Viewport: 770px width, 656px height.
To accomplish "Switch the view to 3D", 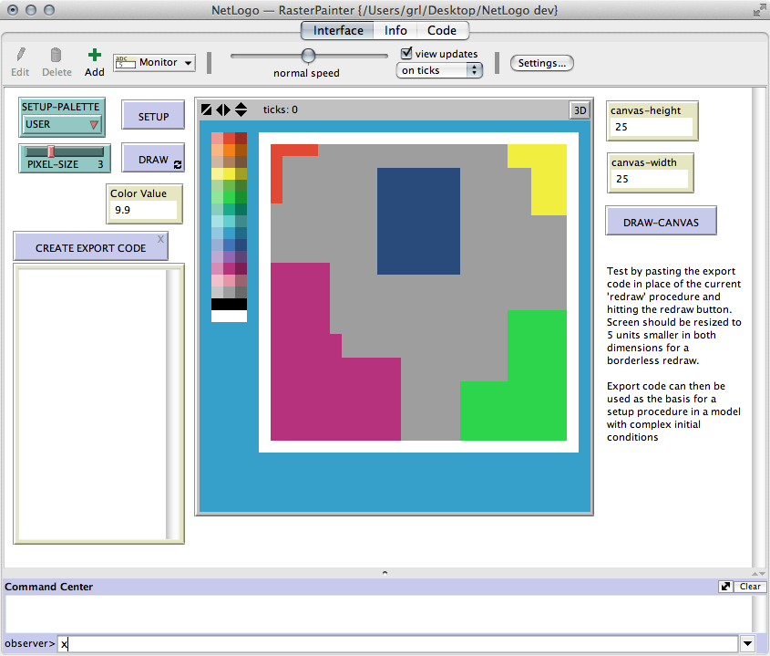I will [x=580, y=110].
